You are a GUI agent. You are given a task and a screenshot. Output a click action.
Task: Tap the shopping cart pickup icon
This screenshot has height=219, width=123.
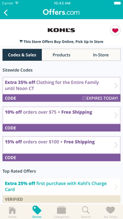pyautogui.click(x=21, y=42)
